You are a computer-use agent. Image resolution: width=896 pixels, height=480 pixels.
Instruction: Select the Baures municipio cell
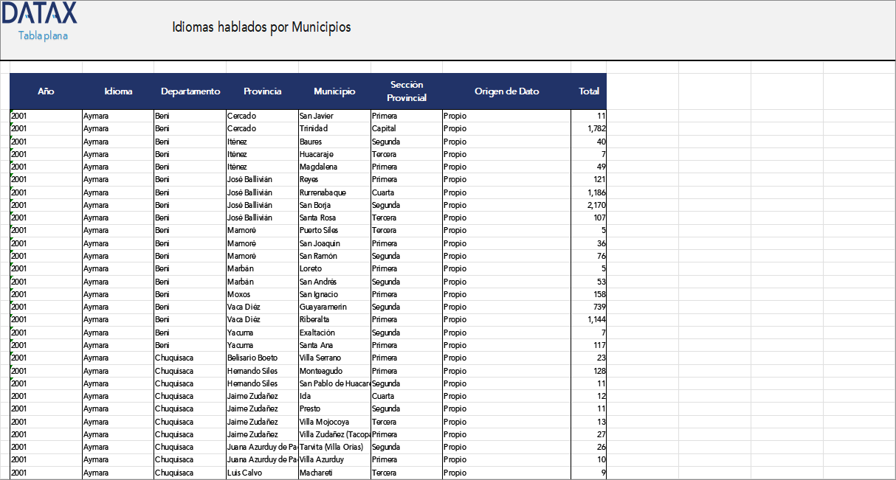[x=334, y=142]
